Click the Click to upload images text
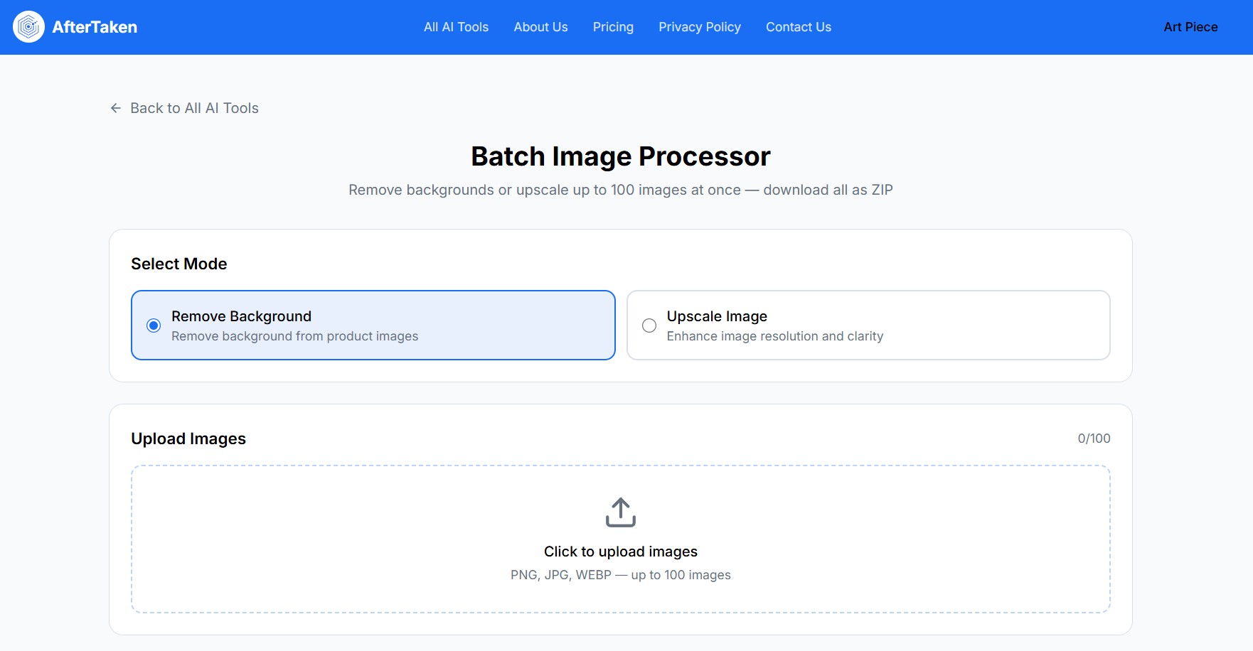This screenshot has width=1253, height=651. click(x=620, y=551)
